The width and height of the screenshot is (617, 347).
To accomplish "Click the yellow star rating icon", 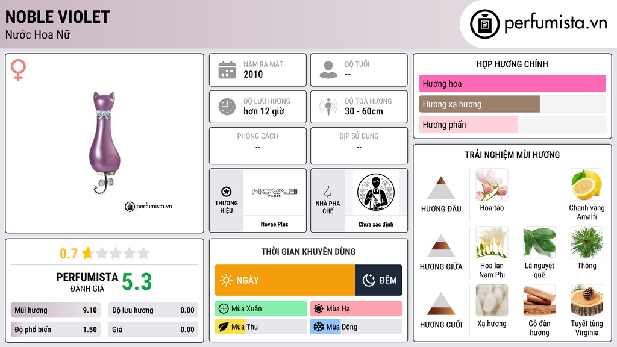I will (87, 252).
